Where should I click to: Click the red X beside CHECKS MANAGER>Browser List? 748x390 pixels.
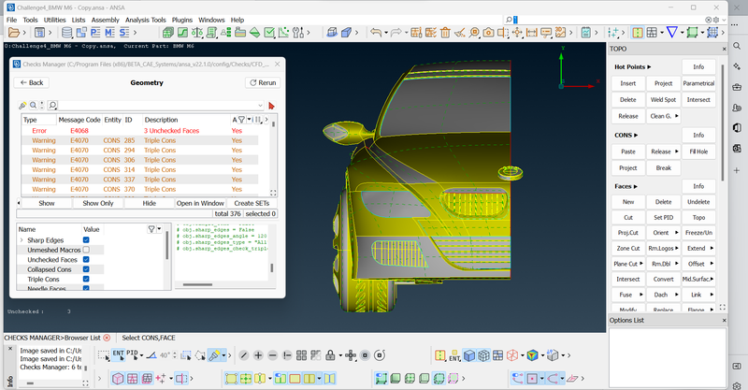107,338
